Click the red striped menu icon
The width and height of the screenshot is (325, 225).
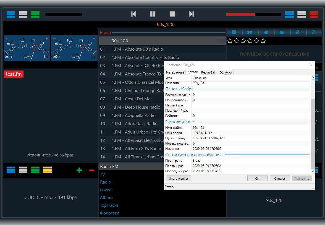click(314, 14)
